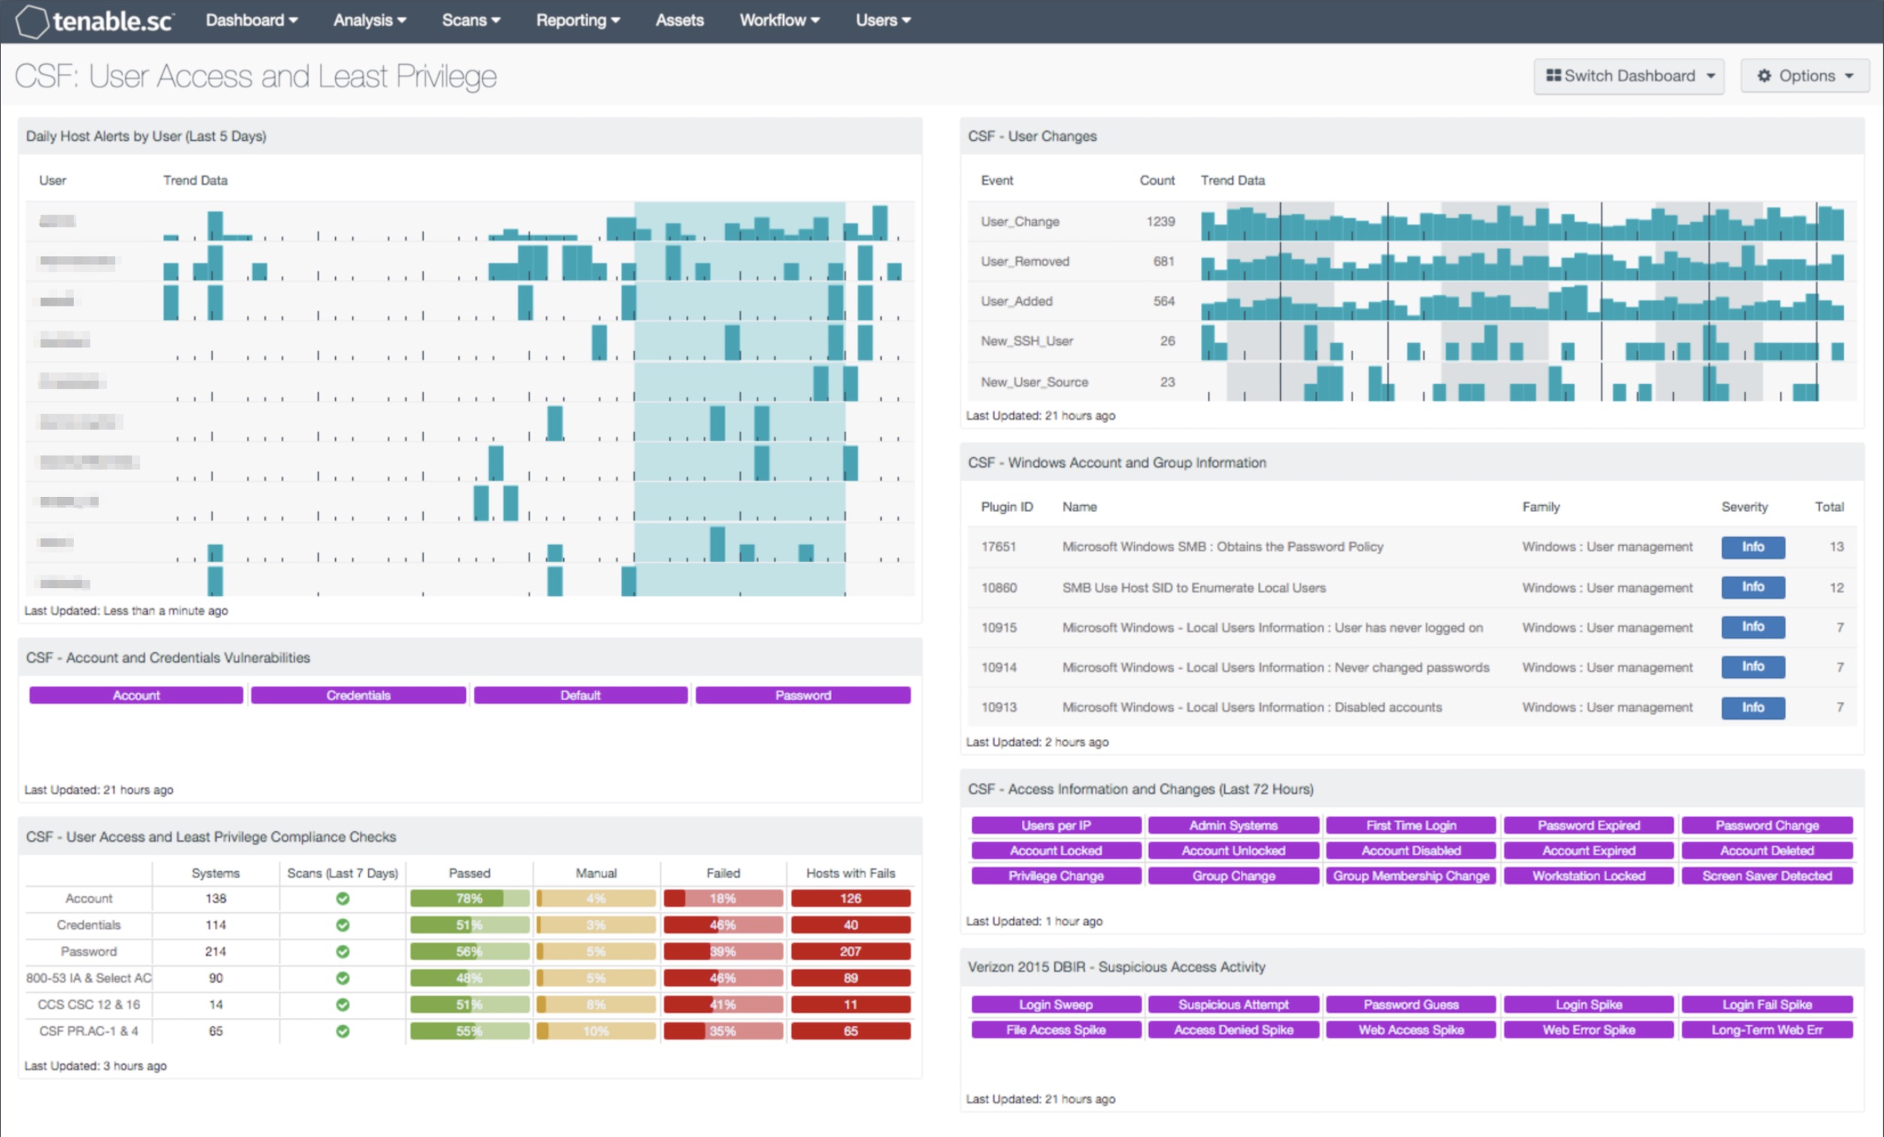Click the Verizon 2015 DBIR panel title
Image resolution: width=1884 pixels, height=1137 pixels.
coord(1116,968)
